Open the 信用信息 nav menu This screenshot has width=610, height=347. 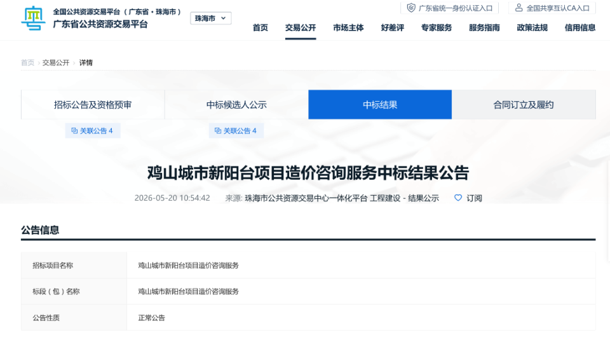point(580,27)
